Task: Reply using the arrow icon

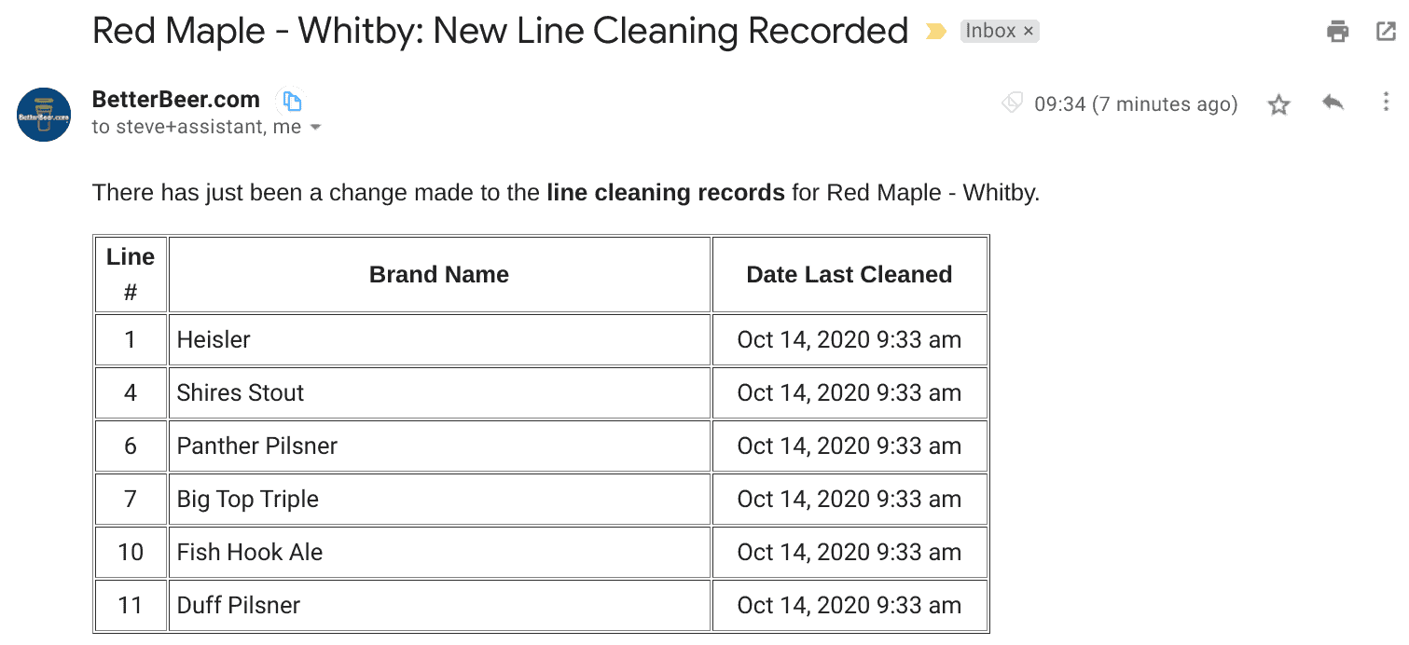Action: pos(1333,103)
